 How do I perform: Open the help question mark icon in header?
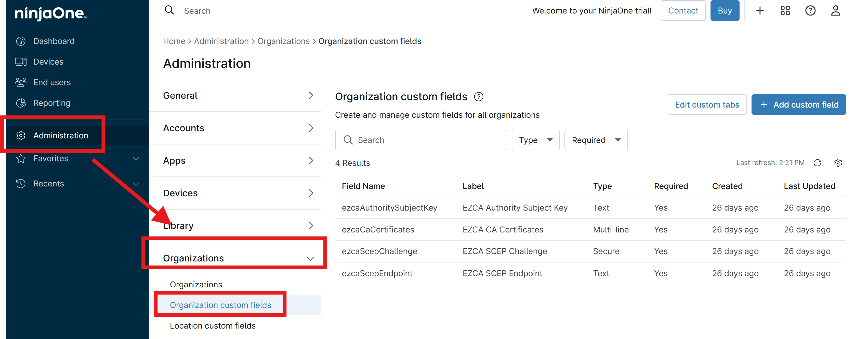[810, 11]
